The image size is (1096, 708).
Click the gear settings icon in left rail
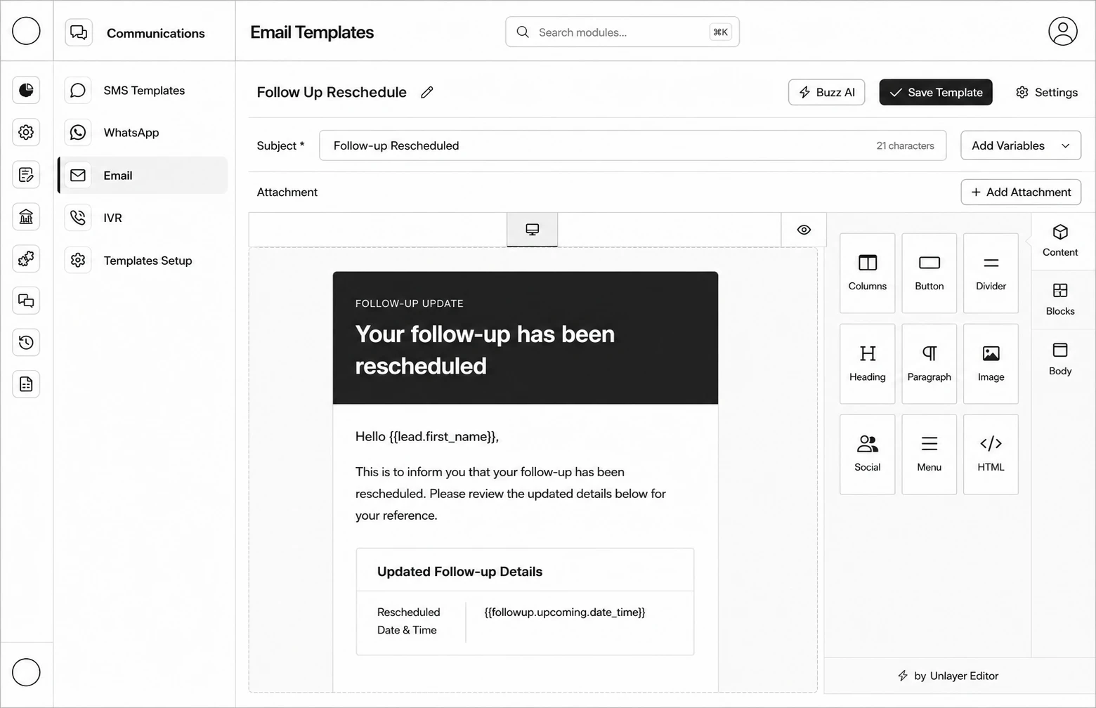click(x=26, y=132)
